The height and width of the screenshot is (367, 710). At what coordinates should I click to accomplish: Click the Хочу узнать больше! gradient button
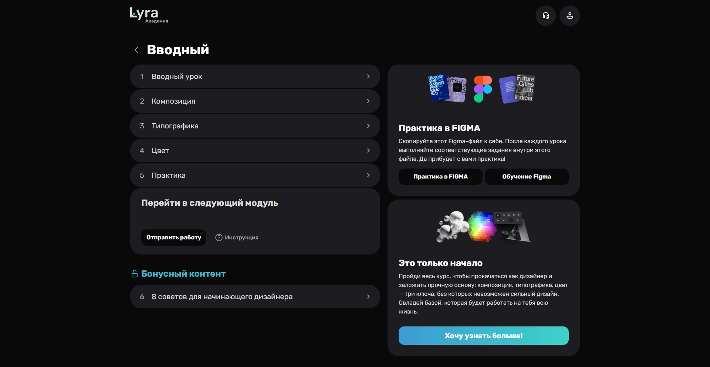(484, 336)
